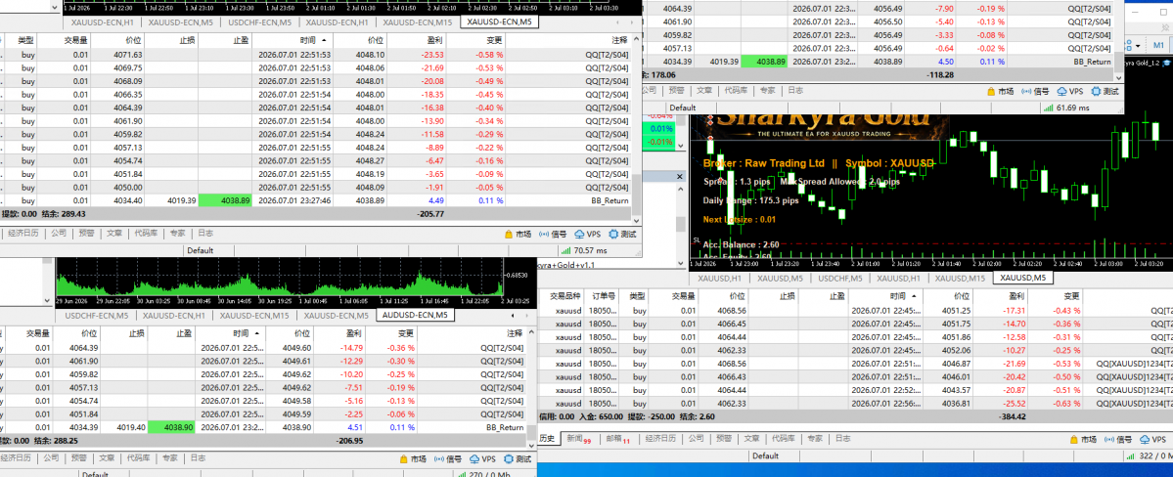The height and width of the screenshot is (477, 1173).
Task: Switch to XAUUSD,M15 chart tab
Action: [960, 279]
